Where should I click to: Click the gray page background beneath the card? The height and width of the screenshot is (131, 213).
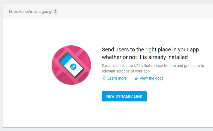(x=106, y=130)
